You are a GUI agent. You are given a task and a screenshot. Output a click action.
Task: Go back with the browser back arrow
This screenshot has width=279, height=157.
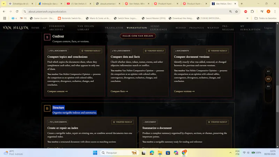[4, 12]
